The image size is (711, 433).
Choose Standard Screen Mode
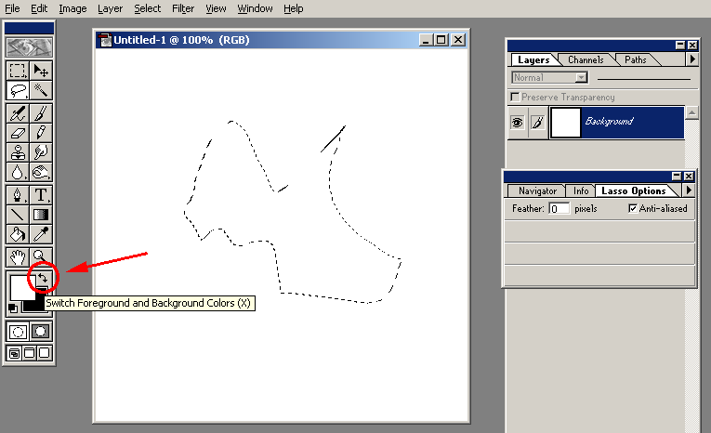(14, 353)
